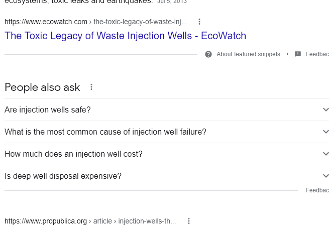The image size is (329, 226).
Task: Expand How much does an injection well cost?
Action: 167,154
